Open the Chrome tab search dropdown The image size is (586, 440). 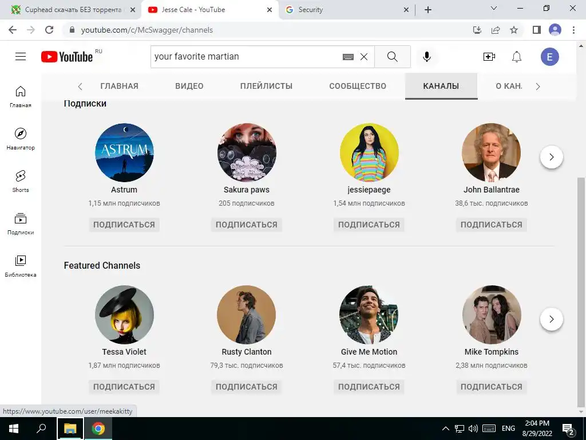coord(494,8)
